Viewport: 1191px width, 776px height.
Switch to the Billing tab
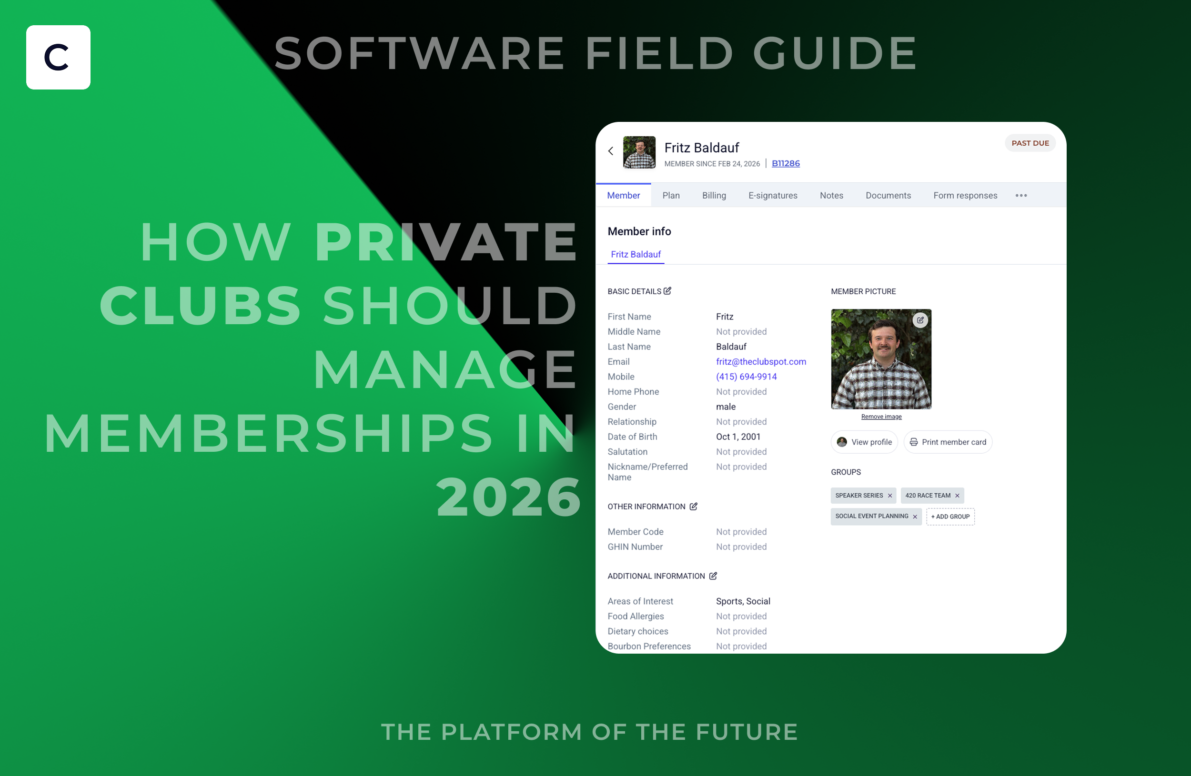pyautogui.click(x=714, y=196)
